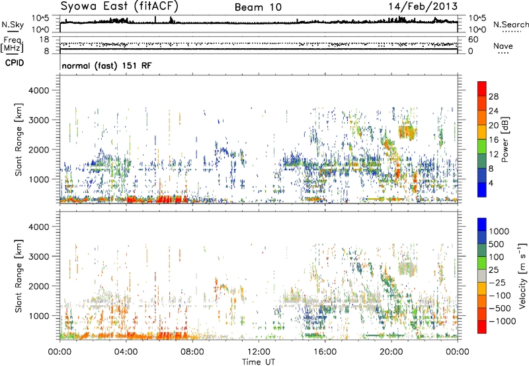This screenshot has width=529, height=366.
Task: Pick the bright blue bottom segment of Power color bar
Action: tap(482, 190)
